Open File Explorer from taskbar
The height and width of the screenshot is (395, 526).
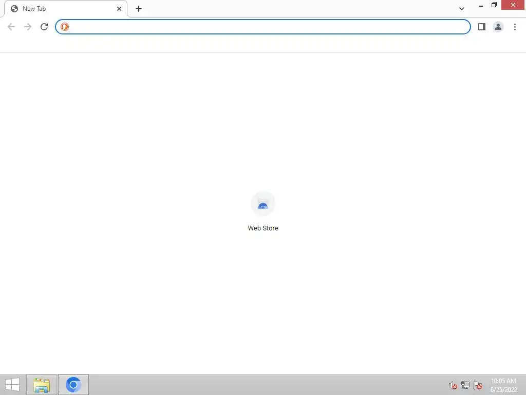click(x=42, y=385)
